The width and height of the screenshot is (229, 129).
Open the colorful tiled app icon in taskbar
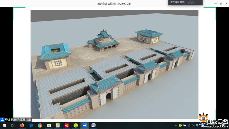click(58, 125)
